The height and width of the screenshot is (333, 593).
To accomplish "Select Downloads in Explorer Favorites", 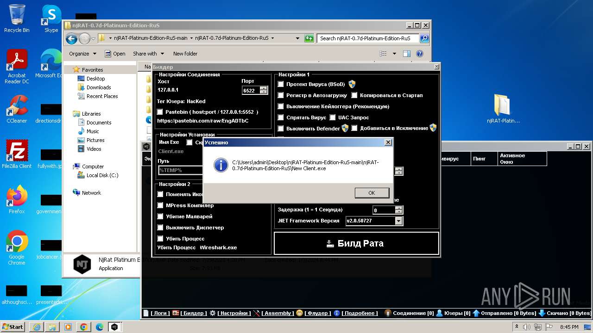I will pos(99,87).
